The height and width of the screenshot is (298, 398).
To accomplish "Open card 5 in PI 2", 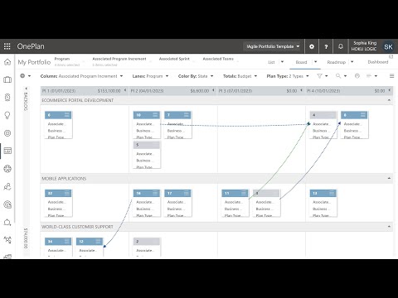I will point(147,155).
